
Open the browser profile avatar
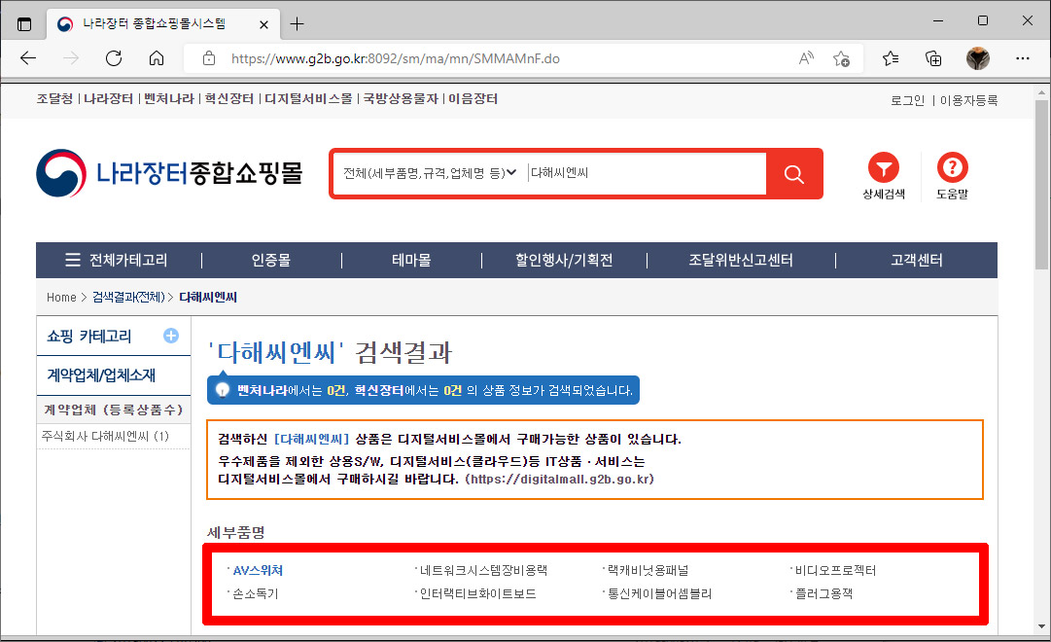[x=978, y=58]
